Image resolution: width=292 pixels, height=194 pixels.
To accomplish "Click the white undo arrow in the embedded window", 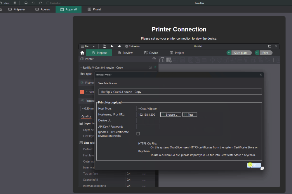I will coord(112,46).
